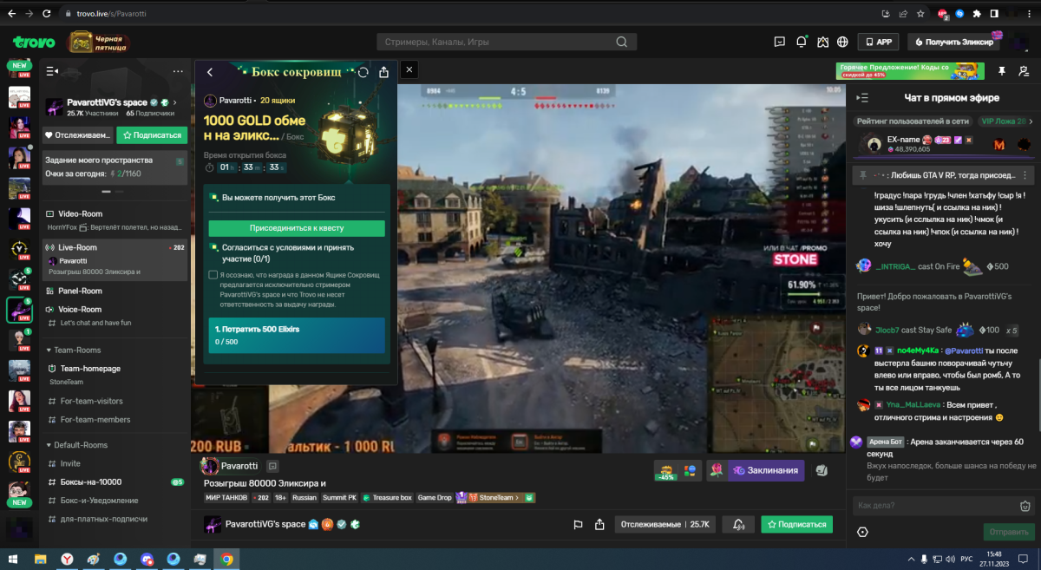Select the VIP Ложа tab
This screenshot has height=570, width=1041.
[x=1003, y=121]
